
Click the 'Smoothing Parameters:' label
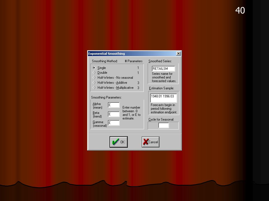point(106,97)
